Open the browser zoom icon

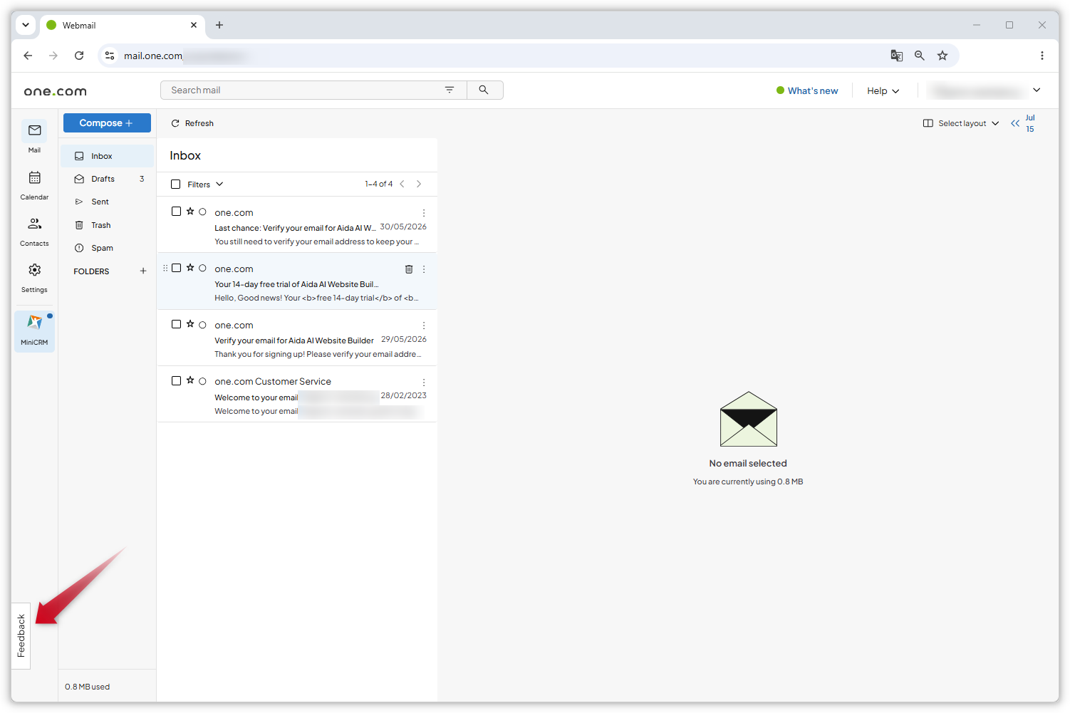pos(920,56)
